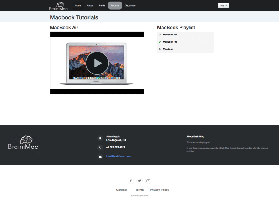Open the Privacy Policy link
The height and width of the screenshot is (212, 279).
pyautogui.click(x=159, y=190)
